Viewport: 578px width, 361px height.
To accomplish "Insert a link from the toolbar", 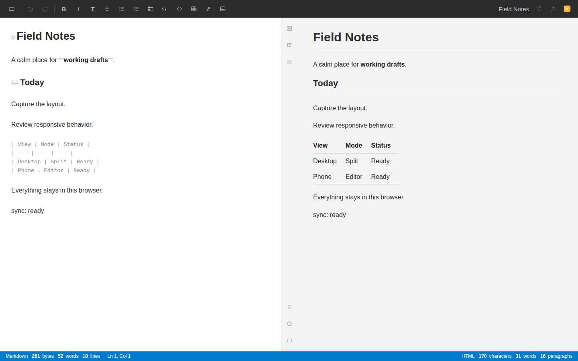I will [208, 9].
